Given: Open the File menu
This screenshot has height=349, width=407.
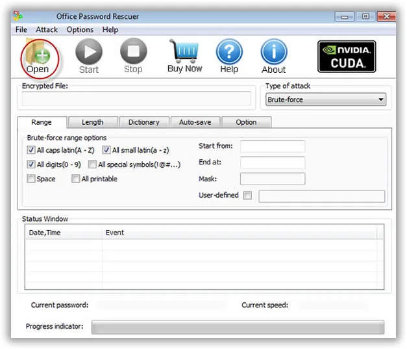Looking at the screenshot, I should tap(21, 30).
